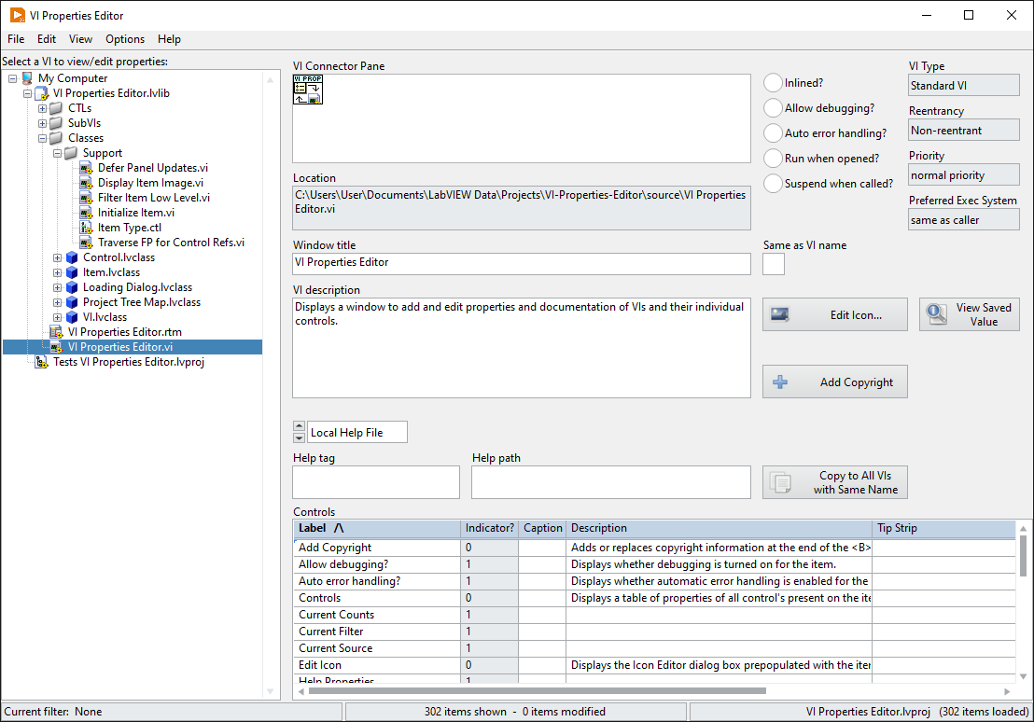This screenshot has width=1034, height=722.
Task: Expand Control.lvclass node
Action: pyautogui.click(x=57, y=257)
